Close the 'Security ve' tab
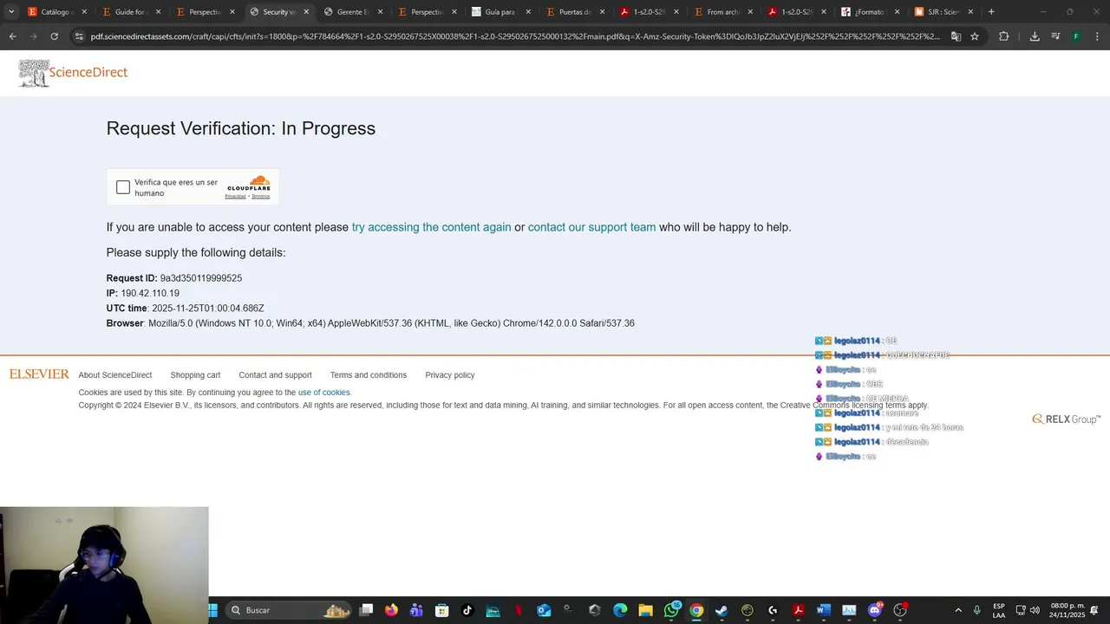 (306, 12)
